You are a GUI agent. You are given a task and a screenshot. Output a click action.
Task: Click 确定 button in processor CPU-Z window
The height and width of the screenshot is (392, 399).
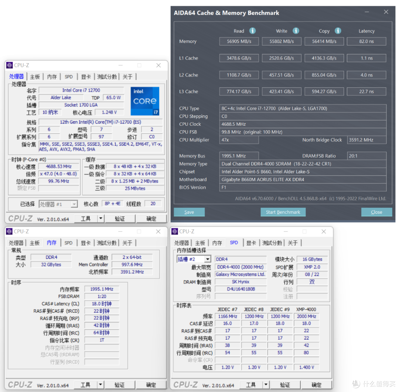(x=151, y=219)
